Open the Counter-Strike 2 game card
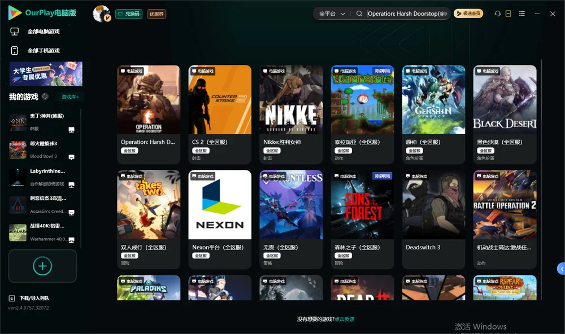 coord(220,115)
